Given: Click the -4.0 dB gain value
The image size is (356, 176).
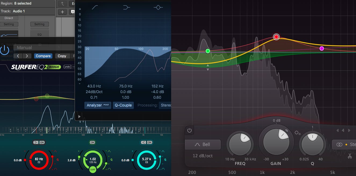Looking at the screenshot, I should [x=157, y=92].
